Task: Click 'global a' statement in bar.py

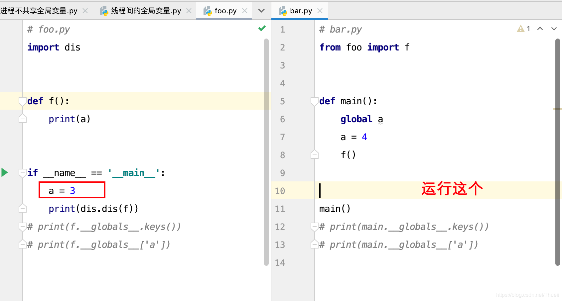Action: [362, 119]
